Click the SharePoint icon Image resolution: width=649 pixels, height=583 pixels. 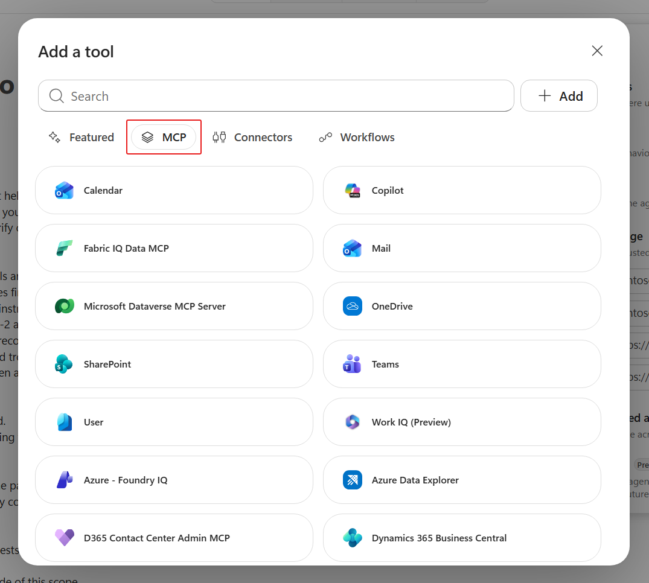pyautogui.click(x=64, y=364)
